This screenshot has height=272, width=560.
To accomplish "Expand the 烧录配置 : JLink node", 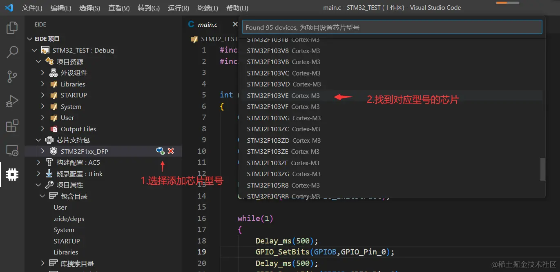I will point(38,174).
